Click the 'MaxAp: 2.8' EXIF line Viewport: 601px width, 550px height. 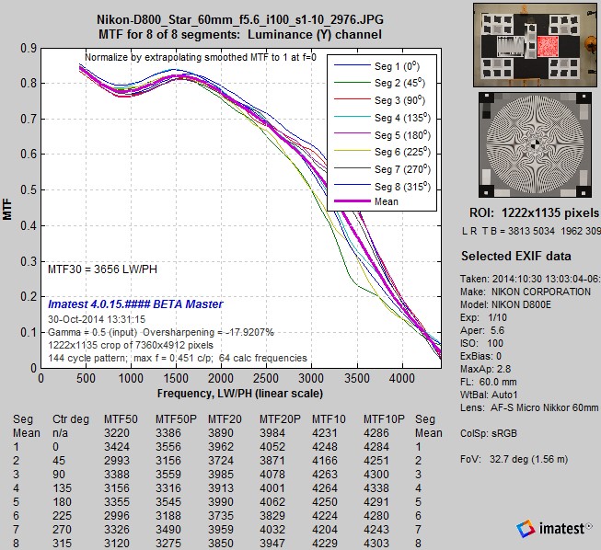tap(485, 369)
